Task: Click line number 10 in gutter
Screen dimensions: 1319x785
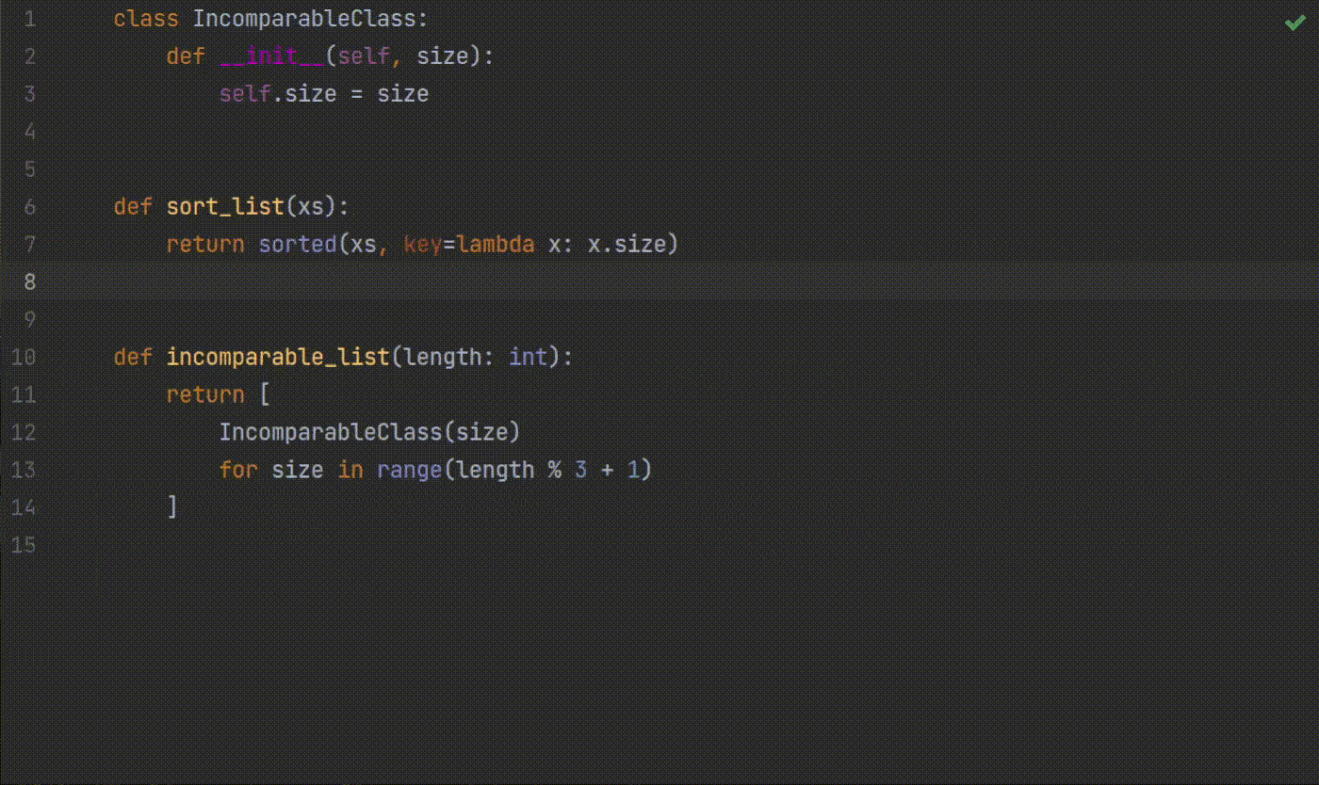Action: pos(23,357)
